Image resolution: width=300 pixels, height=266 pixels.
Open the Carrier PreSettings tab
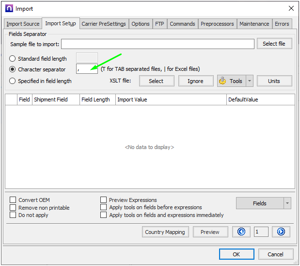[104, 24]
